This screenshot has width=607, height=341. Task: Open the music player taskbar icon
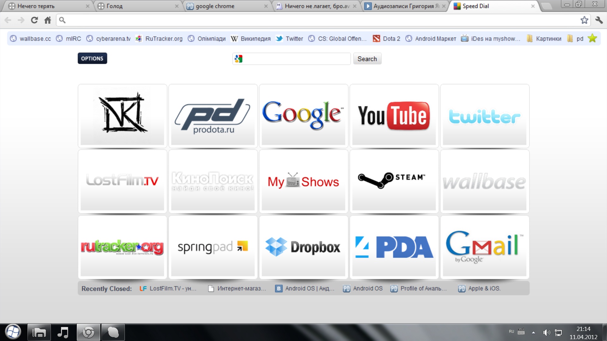pos(63,332)
